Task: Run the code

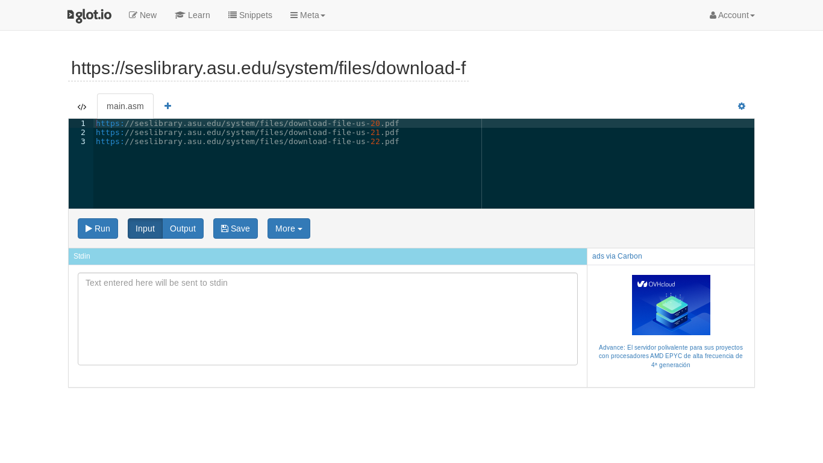Action: click(x=98, y=228)
